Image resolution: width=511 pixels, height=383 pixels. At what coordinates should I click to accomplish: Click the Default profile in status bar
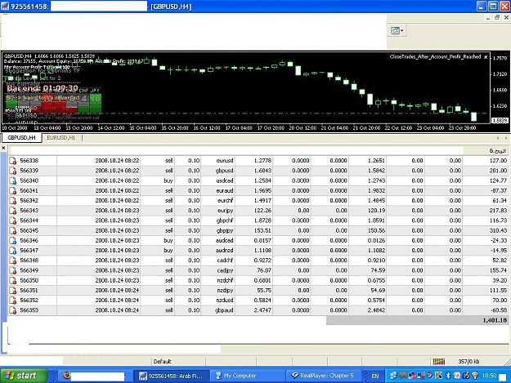click(163, 362)
